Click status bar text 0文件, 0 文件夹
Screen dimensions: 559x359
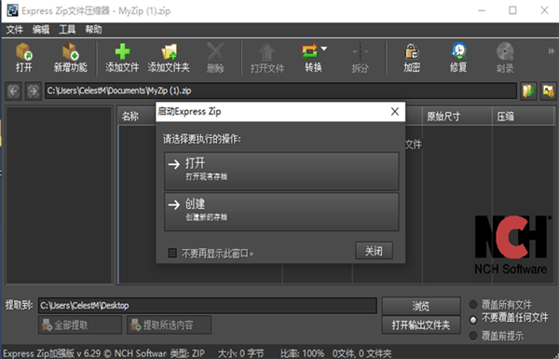[361, 353]
